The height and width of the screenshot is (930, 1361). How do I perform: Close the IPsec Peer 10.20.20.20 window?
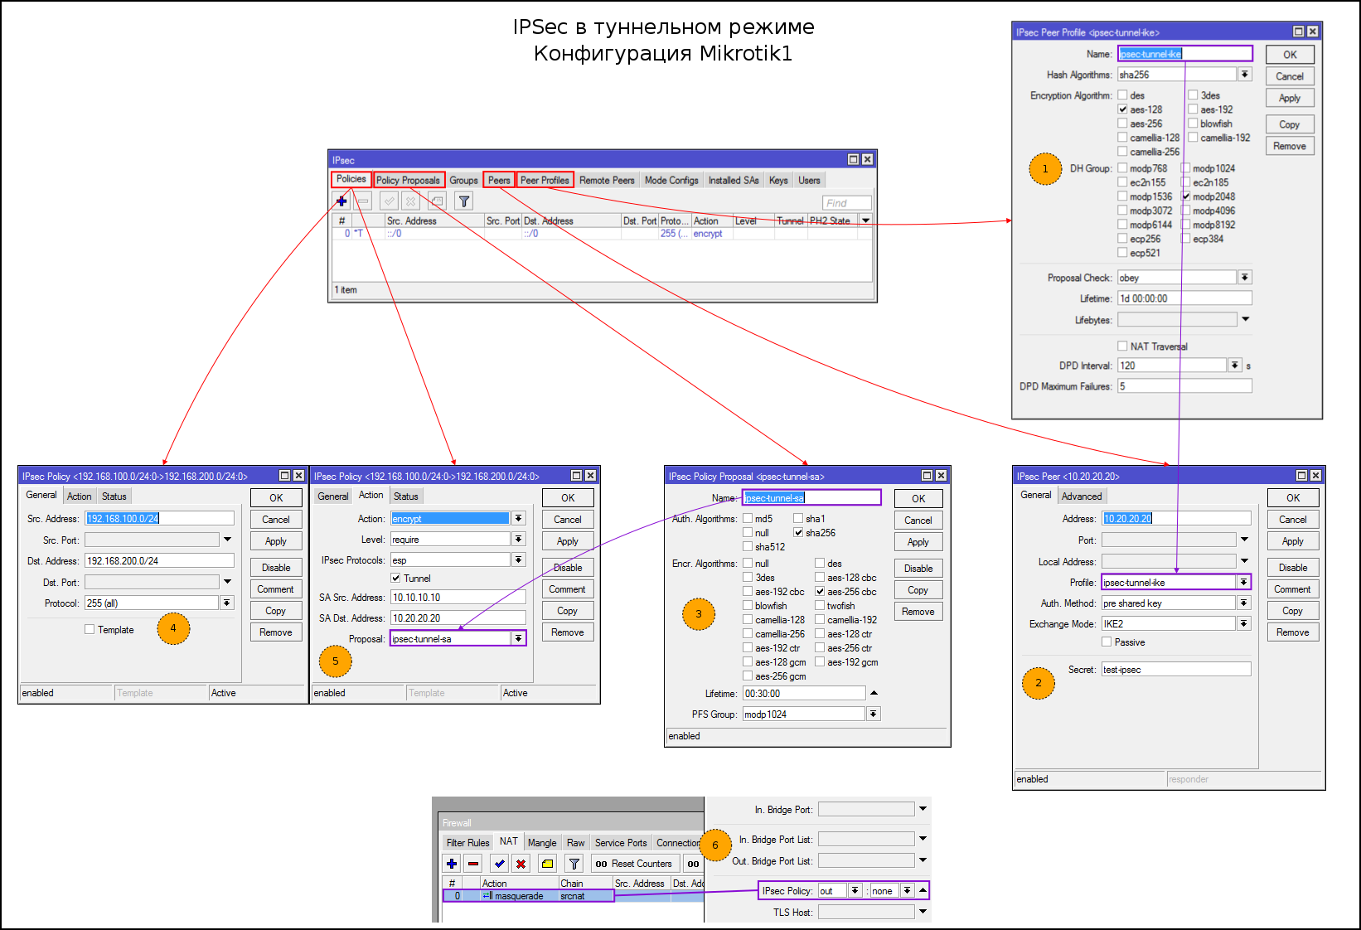coord(1315,476)
